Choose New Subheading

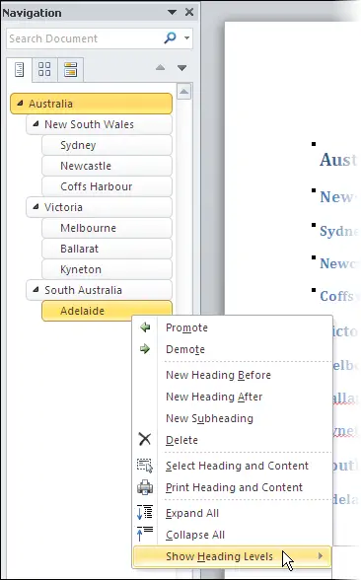[x=233, y=418]
